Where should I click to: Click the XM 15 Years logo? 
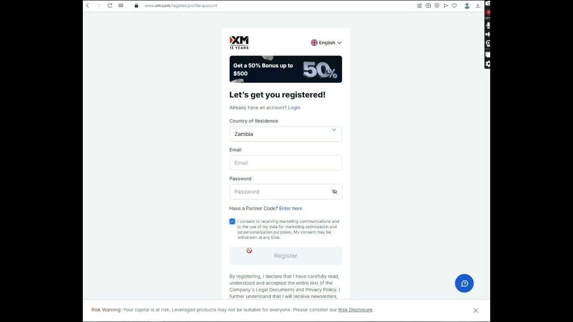click(x=239, y=42)
